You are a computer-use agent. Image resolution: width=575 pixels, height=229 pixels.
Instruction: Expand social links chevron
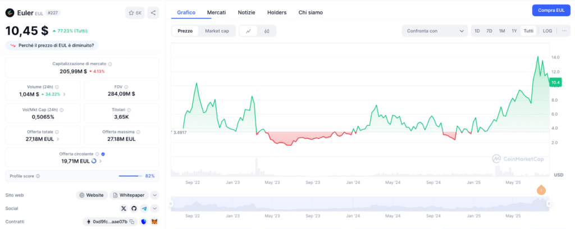click(x=155, y=208)
